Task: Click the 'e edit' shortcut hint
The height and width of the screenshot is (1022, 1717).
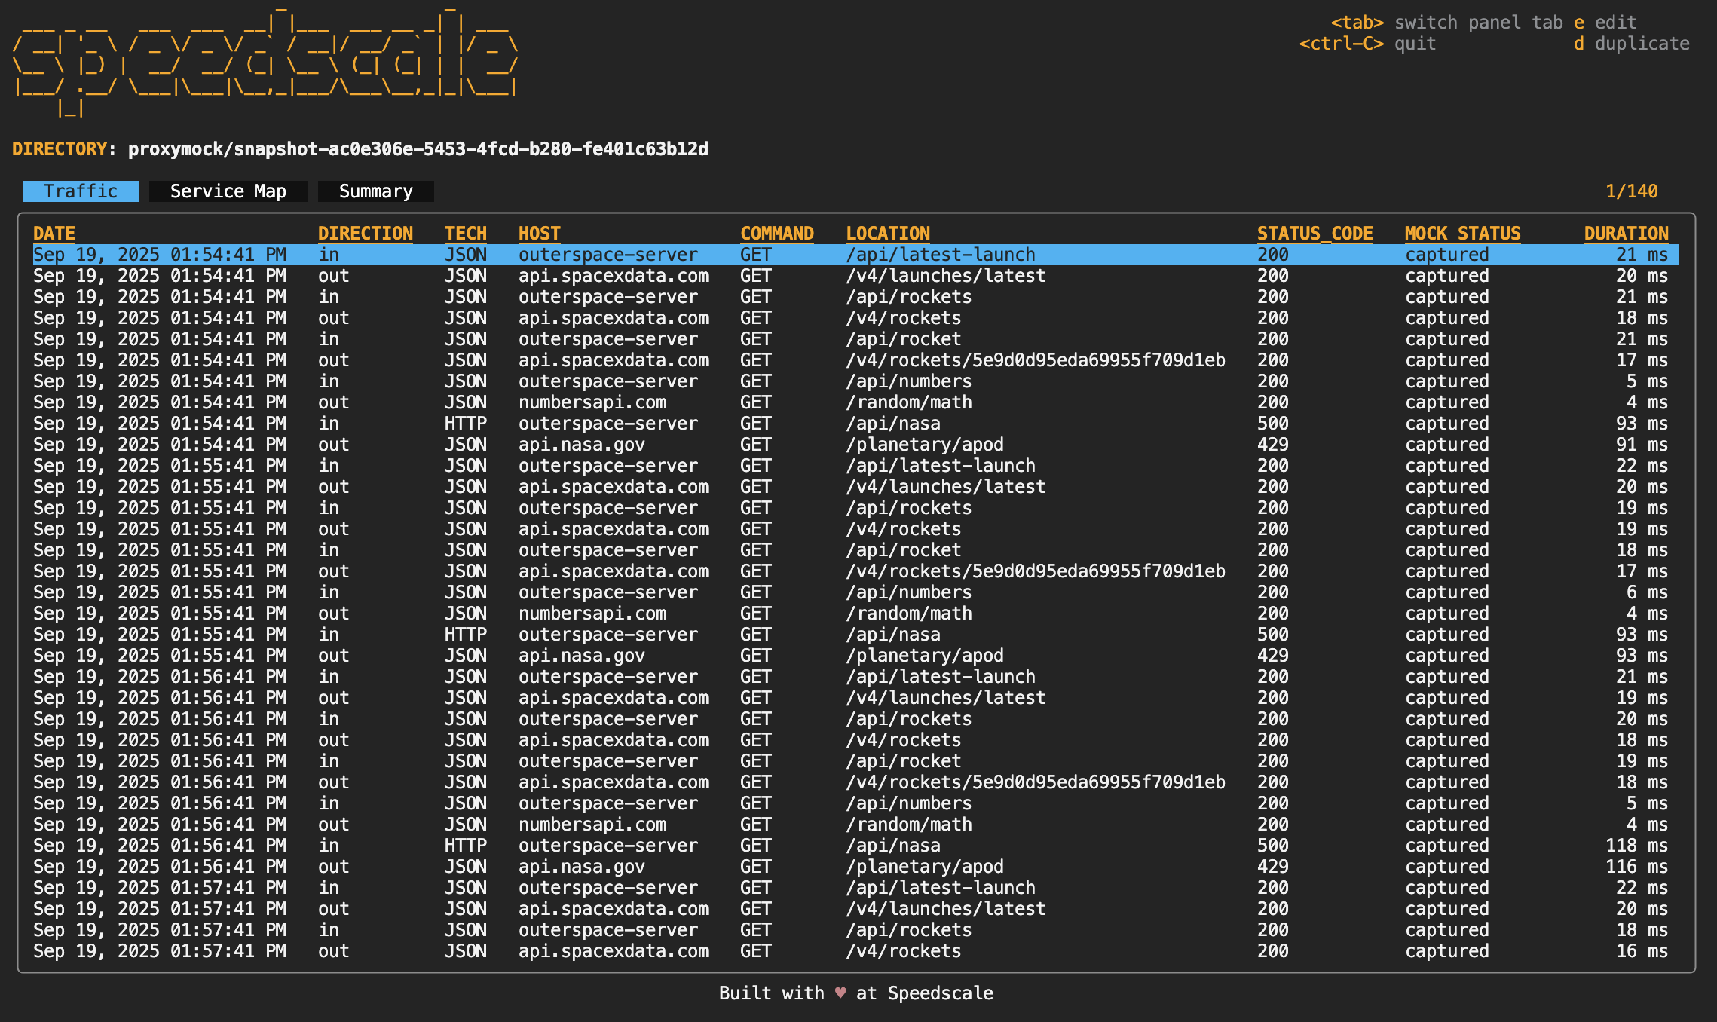Action: pos(1605,23)
